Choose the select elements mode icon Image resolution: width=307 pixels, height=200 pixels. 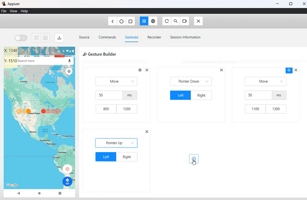[37, 38]
